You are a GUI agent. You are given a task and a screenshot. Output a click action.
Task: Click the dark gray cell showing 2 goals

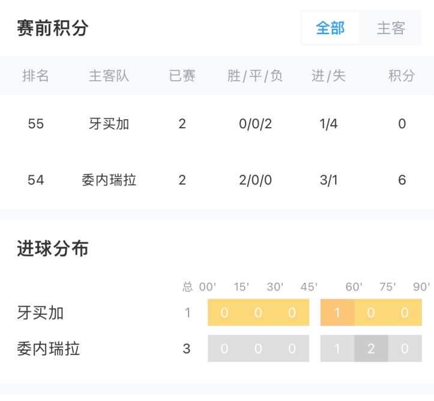pyautogui.click(x=371, y=348)
